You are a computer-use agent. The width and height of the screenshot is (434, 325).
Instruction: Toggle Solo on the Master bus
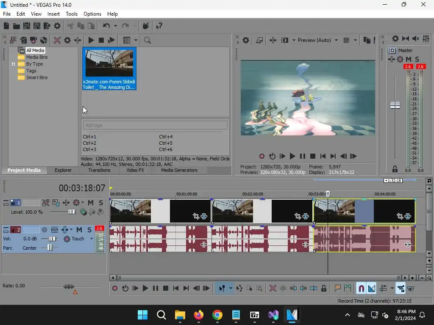(x=417, y=59)
